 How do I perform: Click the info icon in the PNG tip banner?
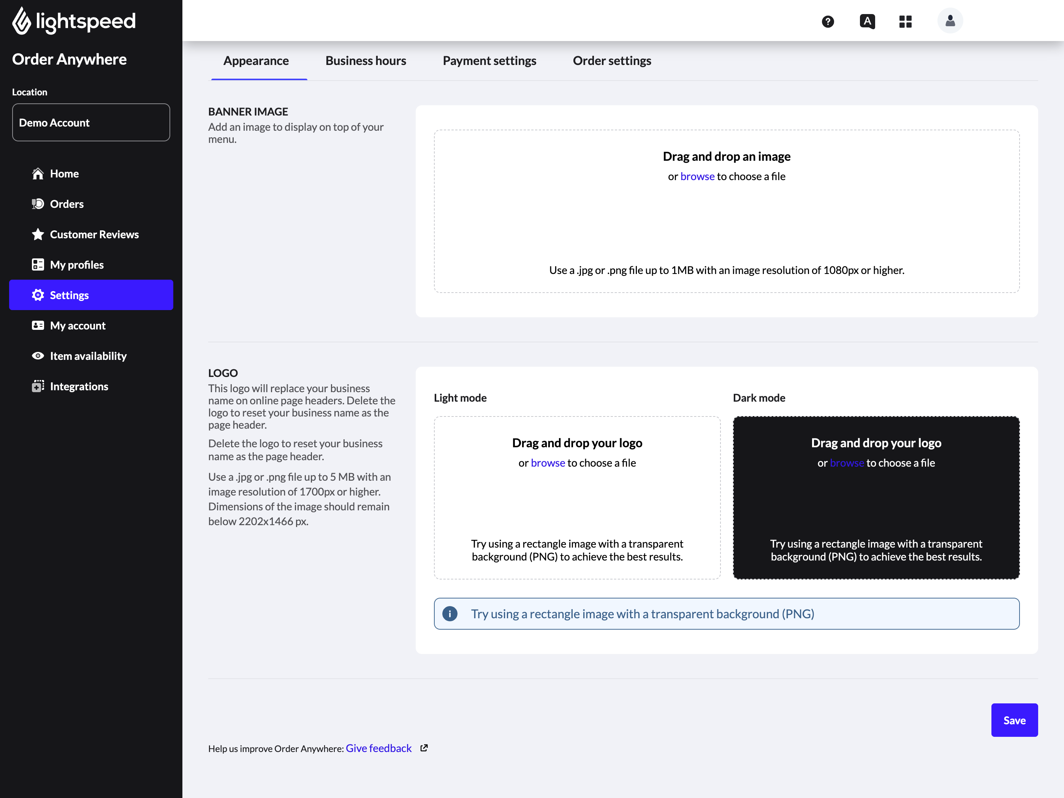(x=450, y=613)
